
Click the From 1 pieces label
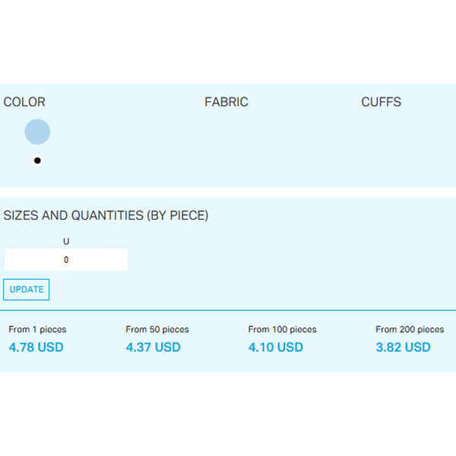click(37, 330)
